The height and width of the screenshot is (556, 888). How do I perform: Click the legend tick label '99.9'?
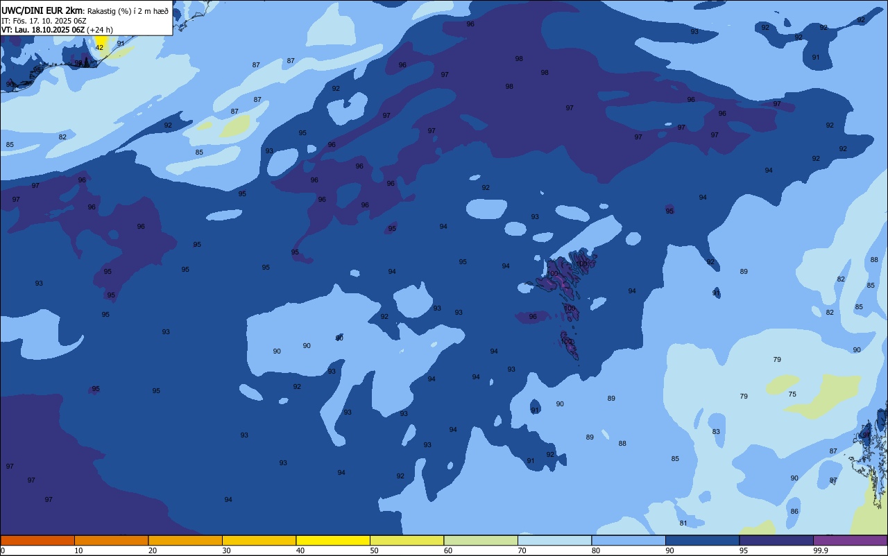(821, 550)
